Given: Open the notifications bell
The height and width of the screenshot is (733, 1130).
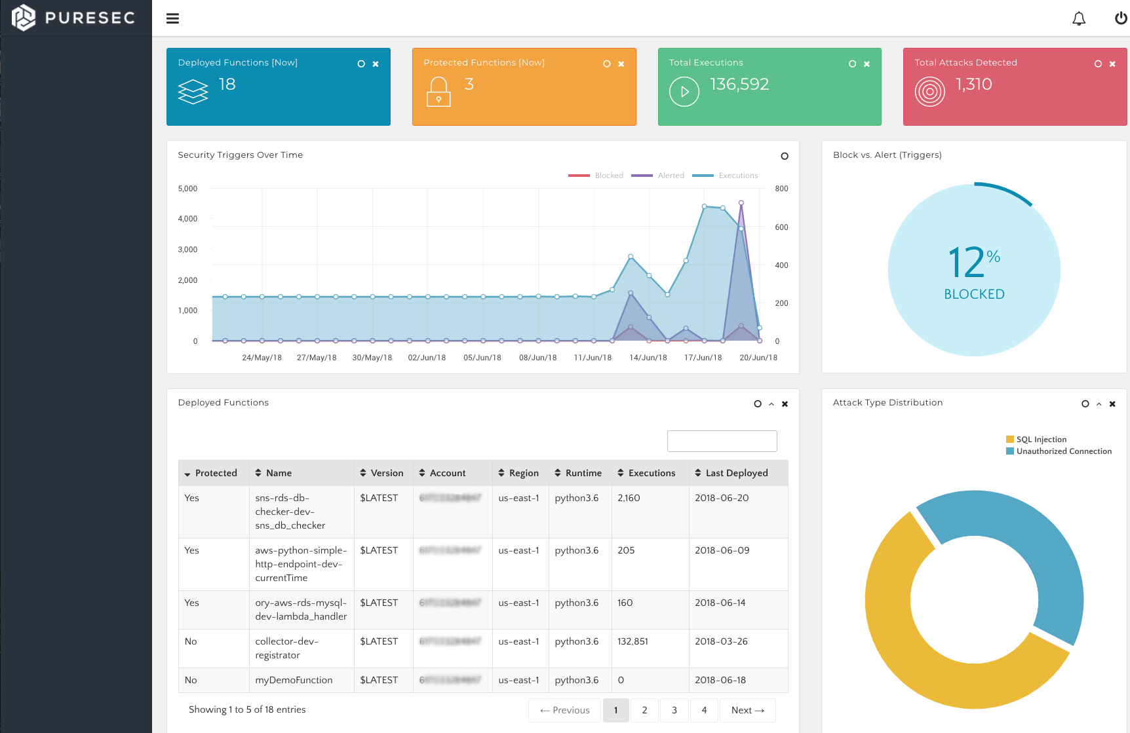Looking at the screenshot, I should (1079, 18).
